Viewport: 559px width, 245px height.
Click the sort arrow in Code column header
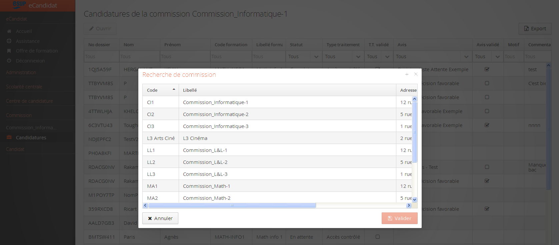[x=174, y=90]
